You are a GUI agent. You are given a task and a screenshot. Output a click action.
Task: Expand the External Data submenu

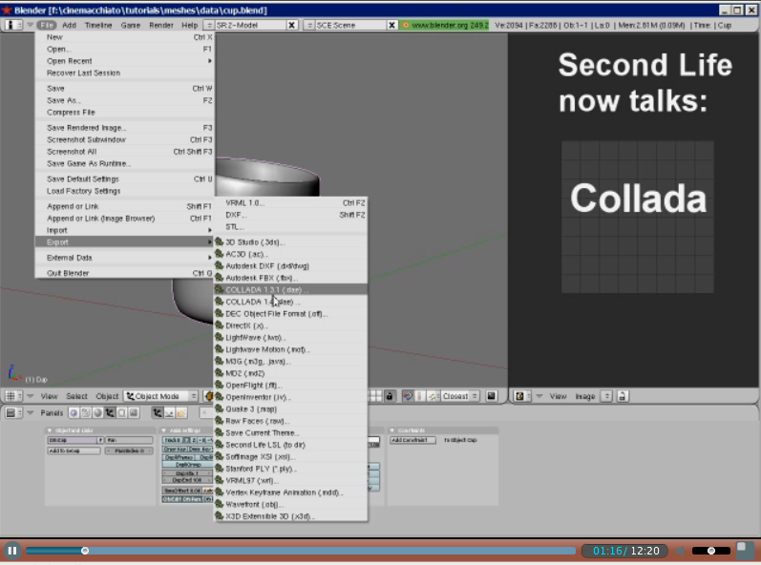(125, 258)
